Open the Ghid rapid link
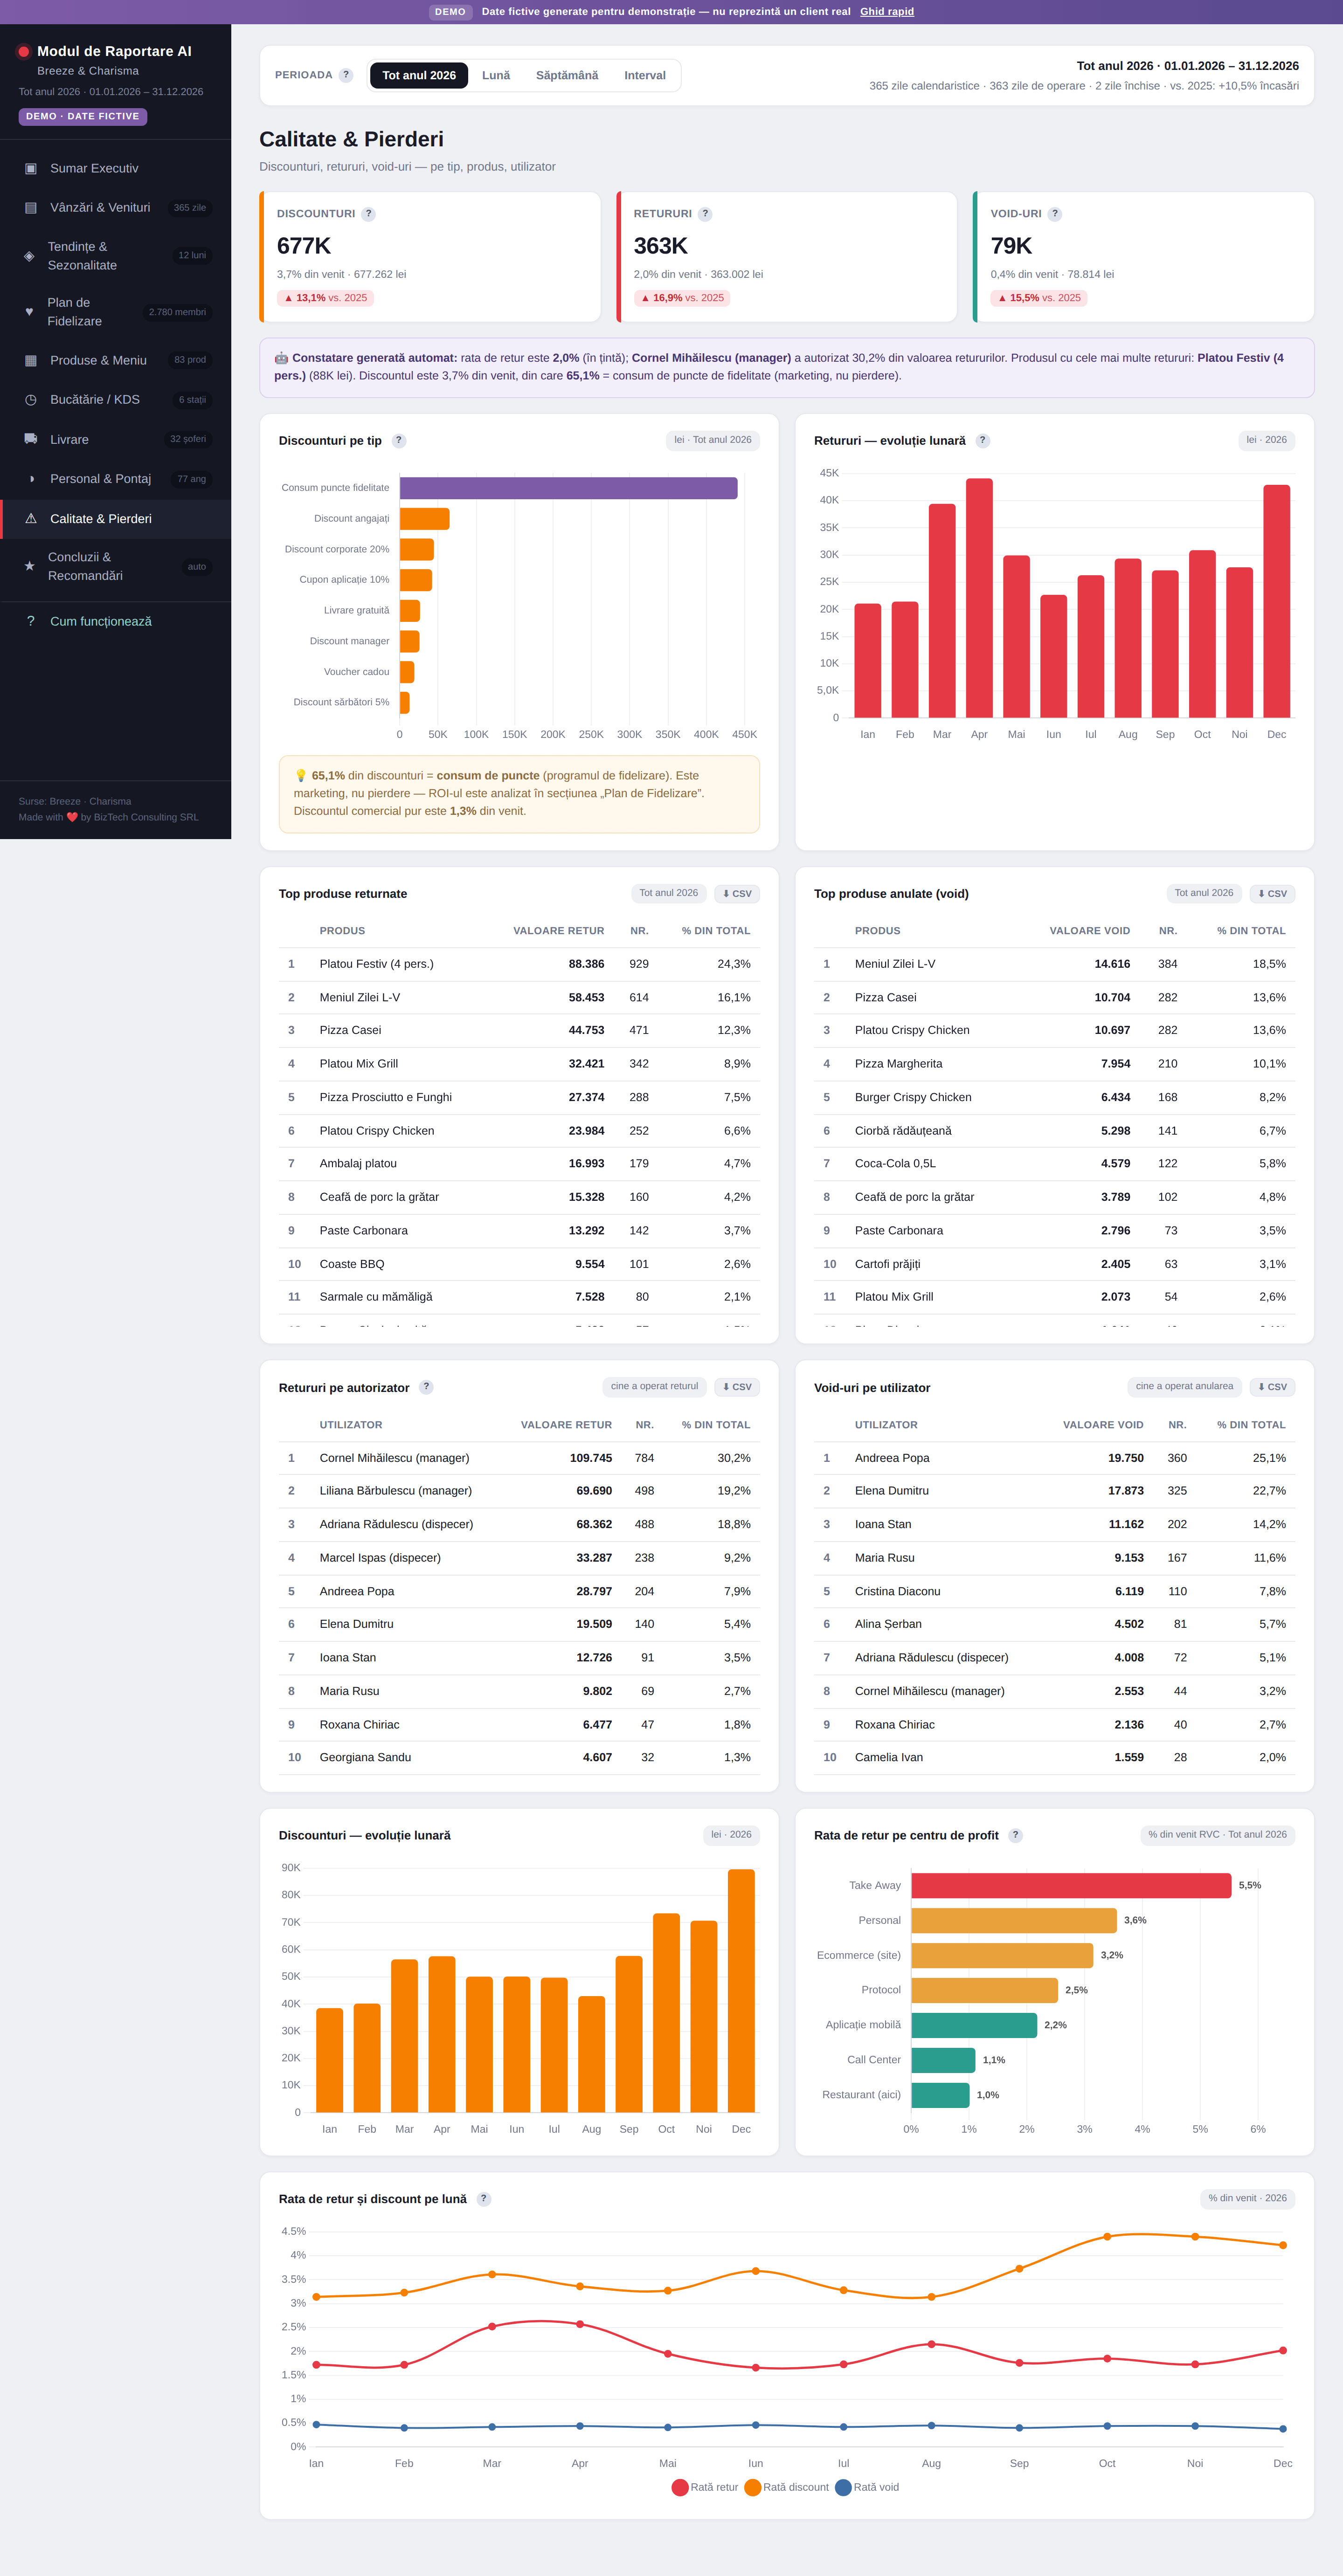Screen dimensions: 1343x2576 (887, 12)
